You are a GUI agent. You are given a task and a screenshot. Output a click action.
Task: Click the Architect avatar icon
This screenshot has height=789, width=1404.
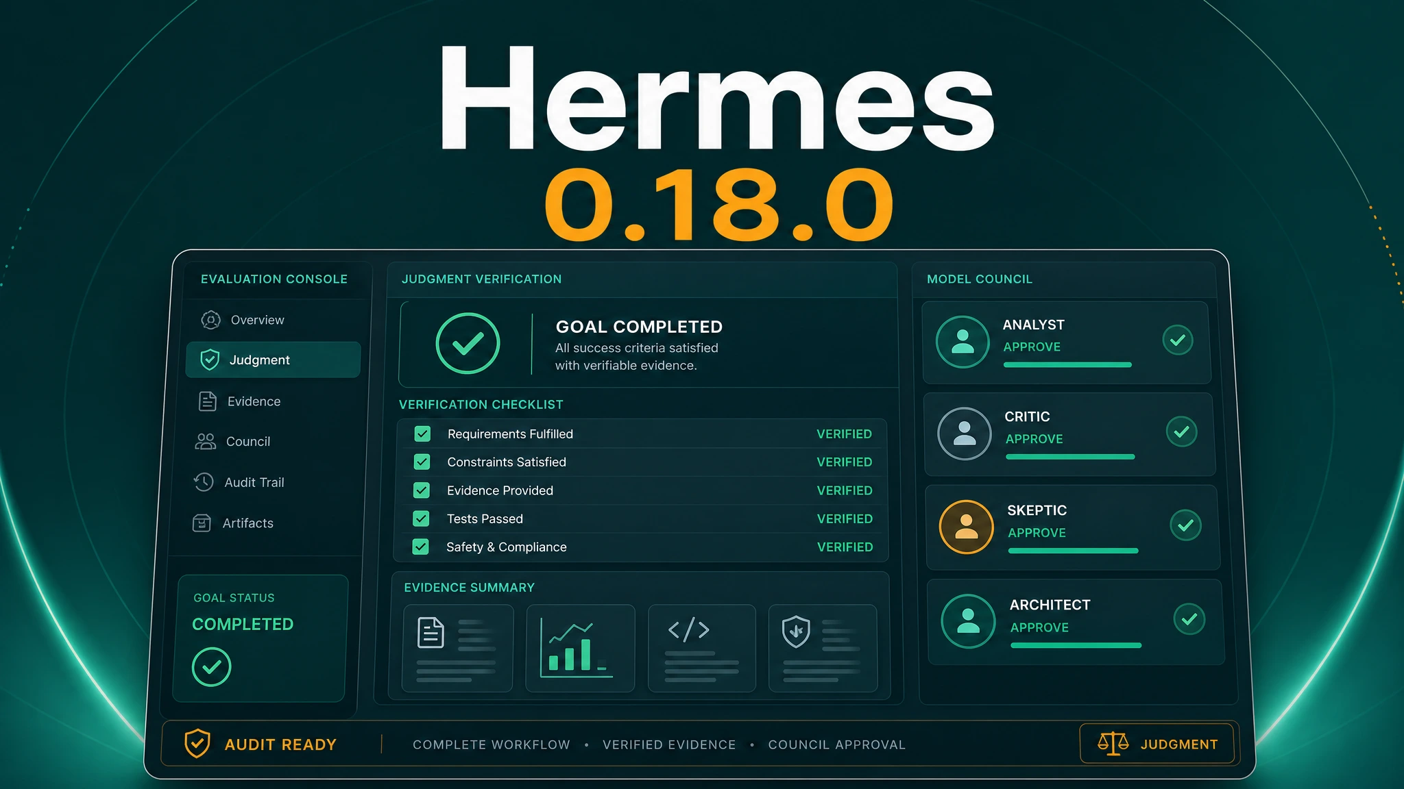968,621
